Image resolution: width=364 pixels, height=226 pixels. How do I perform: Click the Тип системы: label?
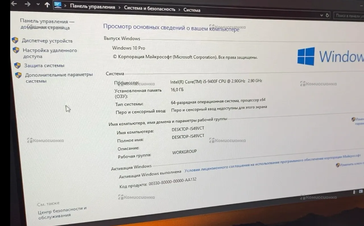(129, 104)
